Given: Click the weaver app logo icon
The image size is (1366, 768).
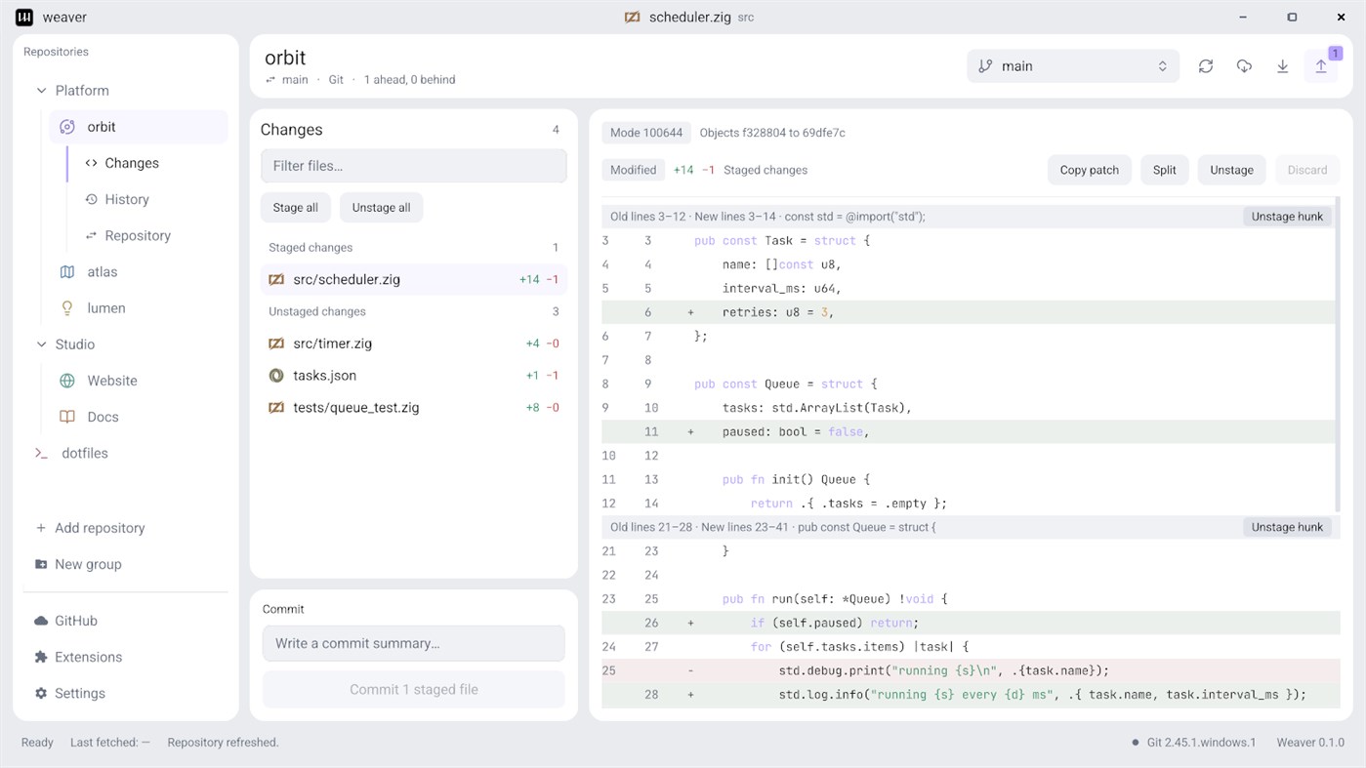Looking at the screenshot, I should click(x=24, y=18).
